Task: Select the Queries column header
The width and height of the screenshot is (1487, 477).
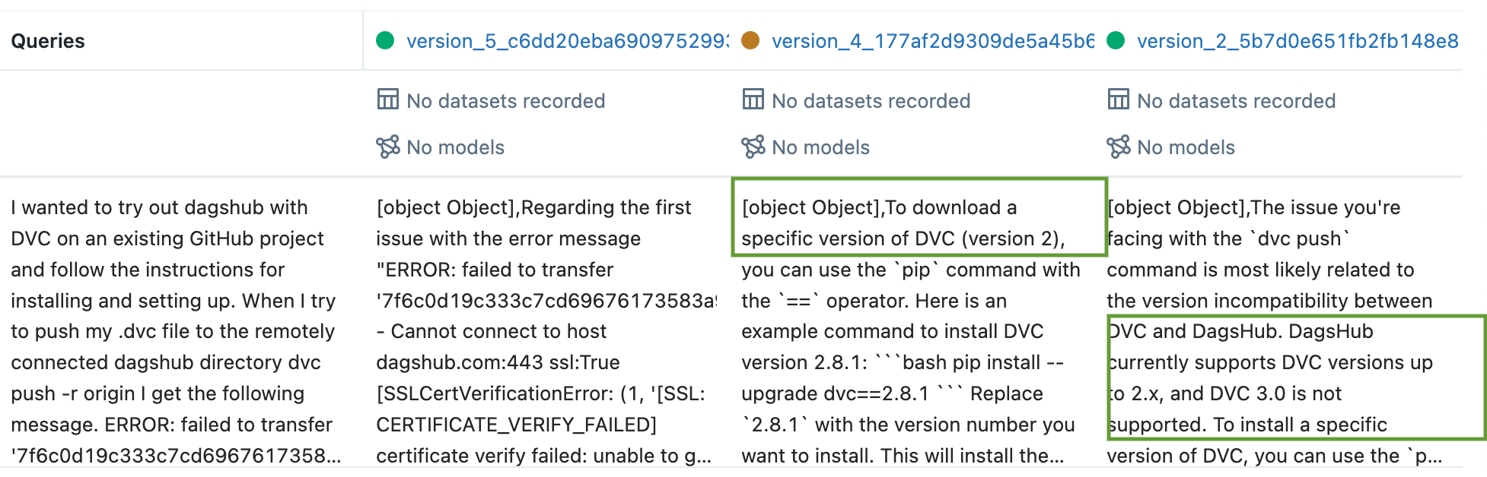Action: [x=48, y=41]
